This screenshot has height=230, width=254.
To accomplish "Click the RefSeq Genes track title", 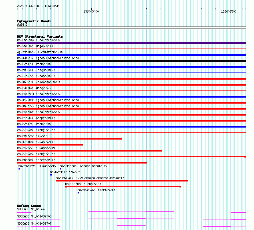I will tap(29, 206).
